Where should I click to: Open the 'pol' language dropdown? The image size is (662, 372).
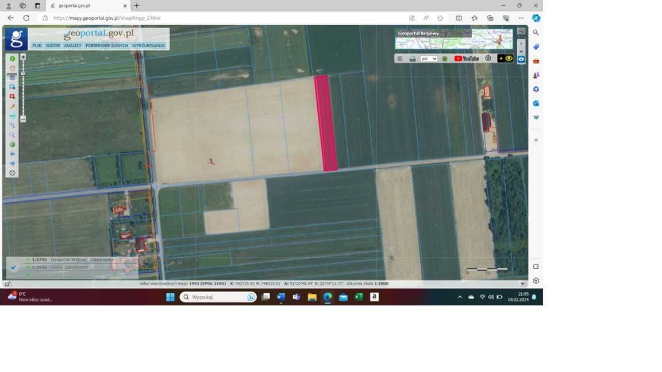(x=429, y=59)
